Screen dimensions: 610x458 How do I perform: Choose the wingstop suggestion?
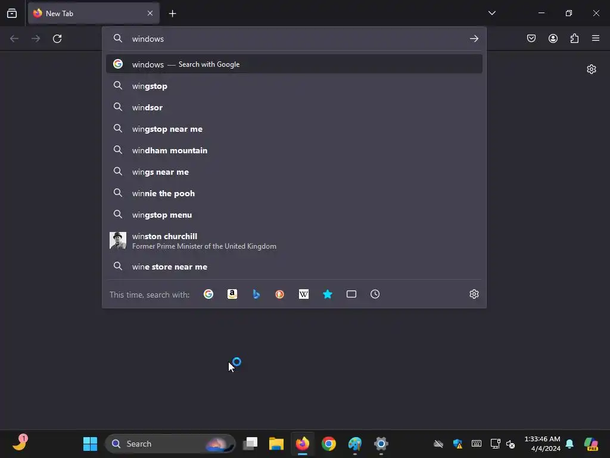coord(294,86)
